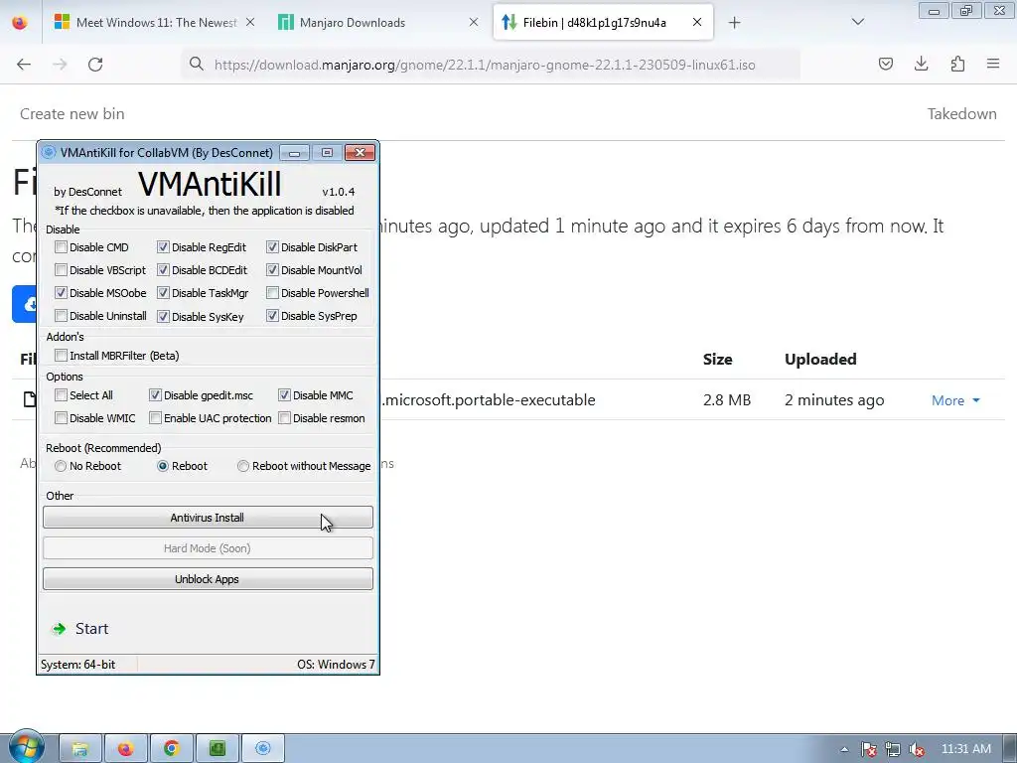Click the taskbar clock showing 11:31 AM

pyautogui.click(x=966, y=749)
